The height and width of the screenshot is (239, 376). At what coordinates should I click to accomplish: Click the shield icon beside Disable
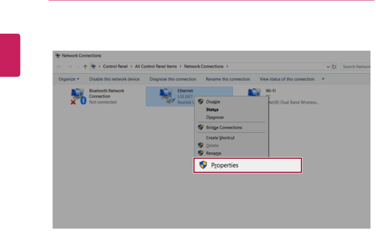201,101
